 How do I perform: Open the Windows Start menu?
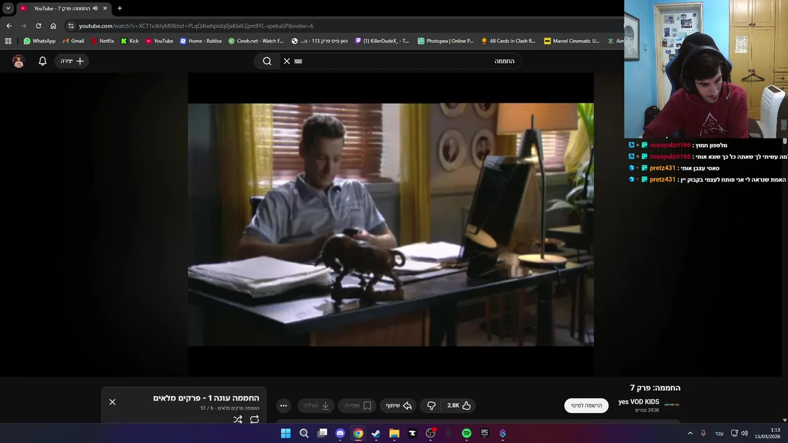click(x=286, y=433)
